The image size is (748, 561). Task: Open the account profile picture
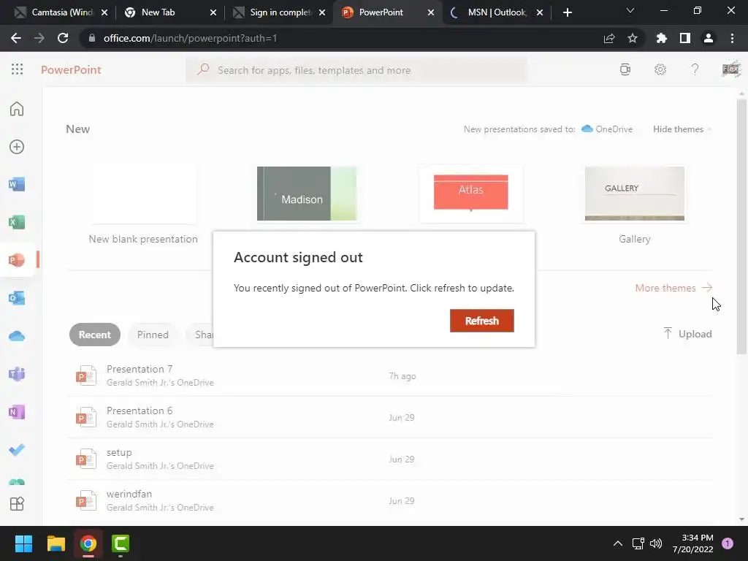coord(730,69)
